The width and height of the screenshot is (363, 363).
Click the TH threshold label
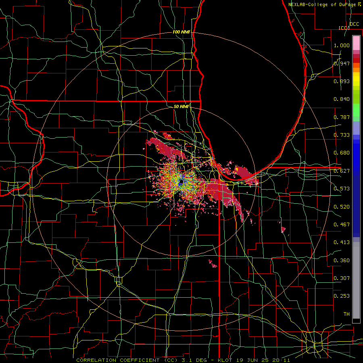(x=346, y=314)
